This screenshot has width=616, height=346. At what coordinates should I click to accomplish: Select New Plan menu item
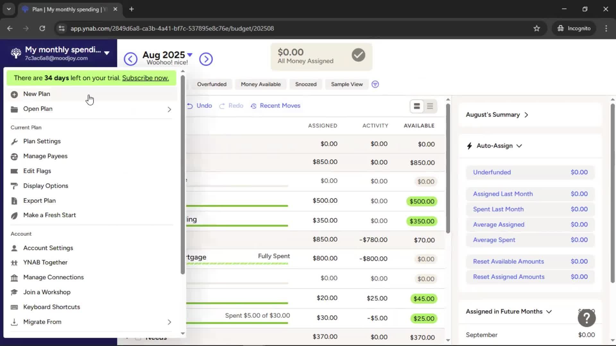(91, 94)
